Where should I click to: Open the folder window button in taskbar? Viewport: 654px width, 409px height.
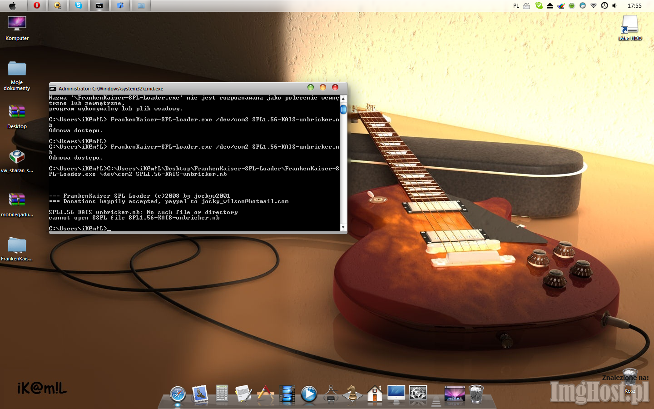[x=141, y=5]
